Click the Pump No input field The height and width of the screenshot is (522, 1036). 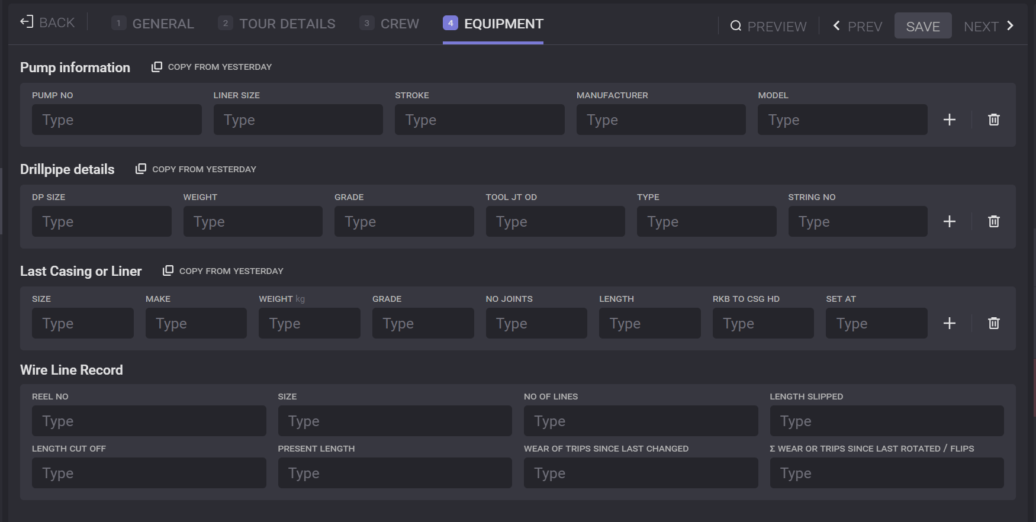[x=117, y=120]
